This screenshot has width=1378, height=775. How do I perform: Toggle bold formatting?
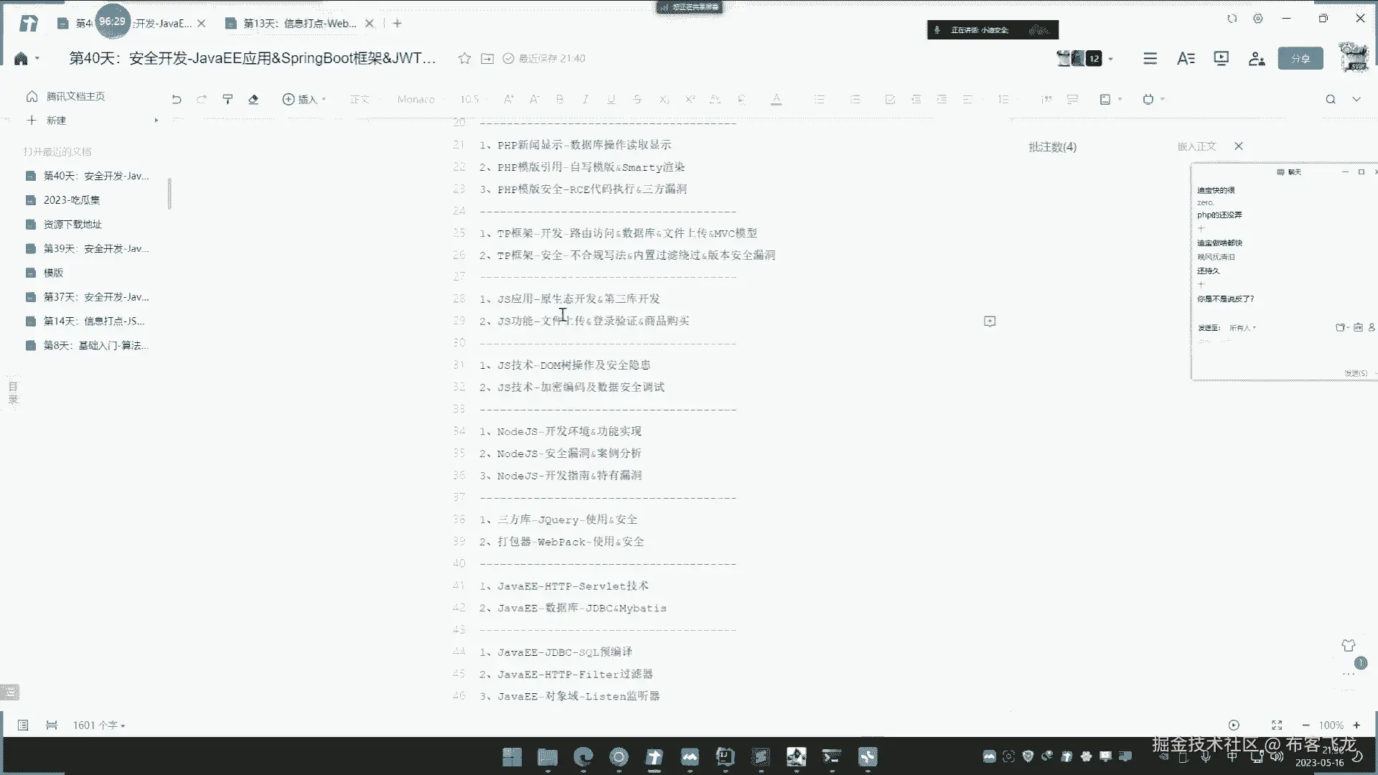tap(560, 99)
